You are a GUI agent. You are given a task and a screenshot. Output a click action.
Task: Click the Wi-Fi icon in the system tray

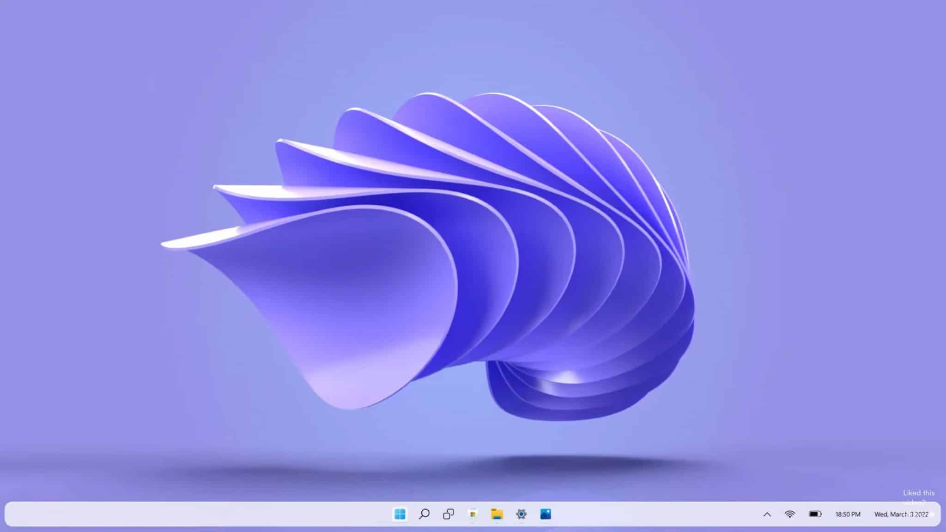point(790,514)
